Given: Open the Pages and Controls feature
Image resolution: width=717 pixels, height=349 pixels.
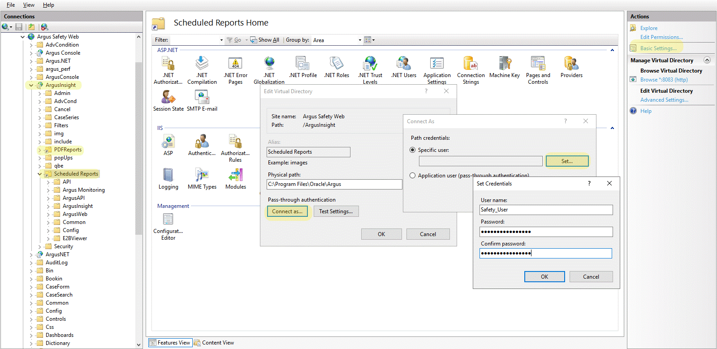Looking at the screenshot, I should tap(538, 70).
